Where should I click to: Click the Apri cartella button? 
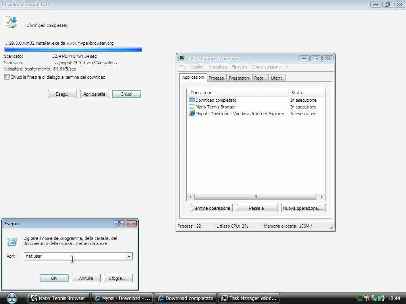(94, 94)
